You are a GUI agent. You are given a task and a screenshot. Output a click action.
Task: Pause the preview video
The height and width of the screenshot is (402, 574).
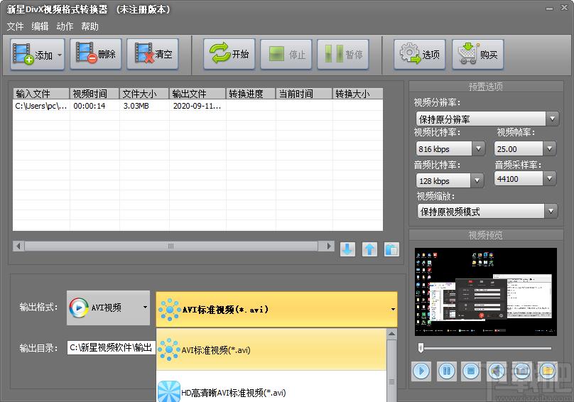coord(447,371)
